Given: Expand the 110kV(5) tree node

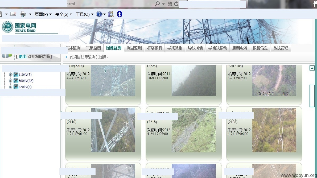Looking at the screenshot, I should pyautogui.click(x=10, y=75).
